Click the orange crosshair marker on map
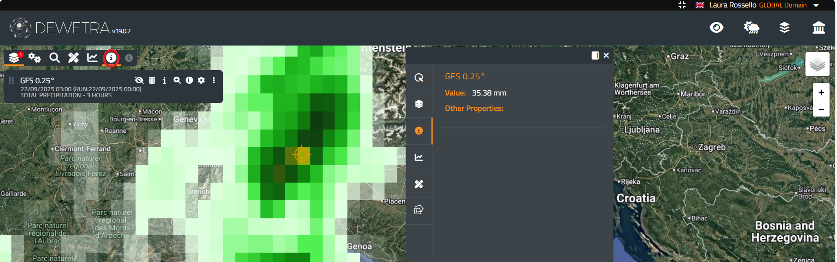The height and width of the screenshot is (262, 837). tap(302, 154)
